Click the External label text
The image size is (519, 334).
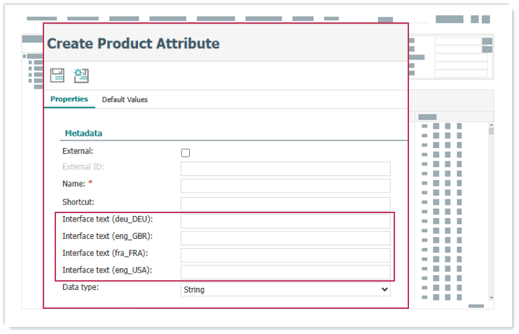tap(78, 151)
